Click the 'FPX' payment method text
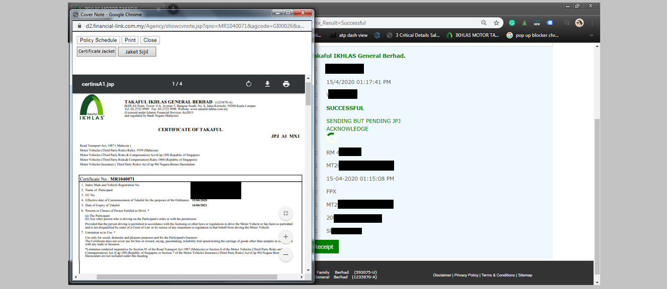 pyautogui.click(x=331, y=191)
